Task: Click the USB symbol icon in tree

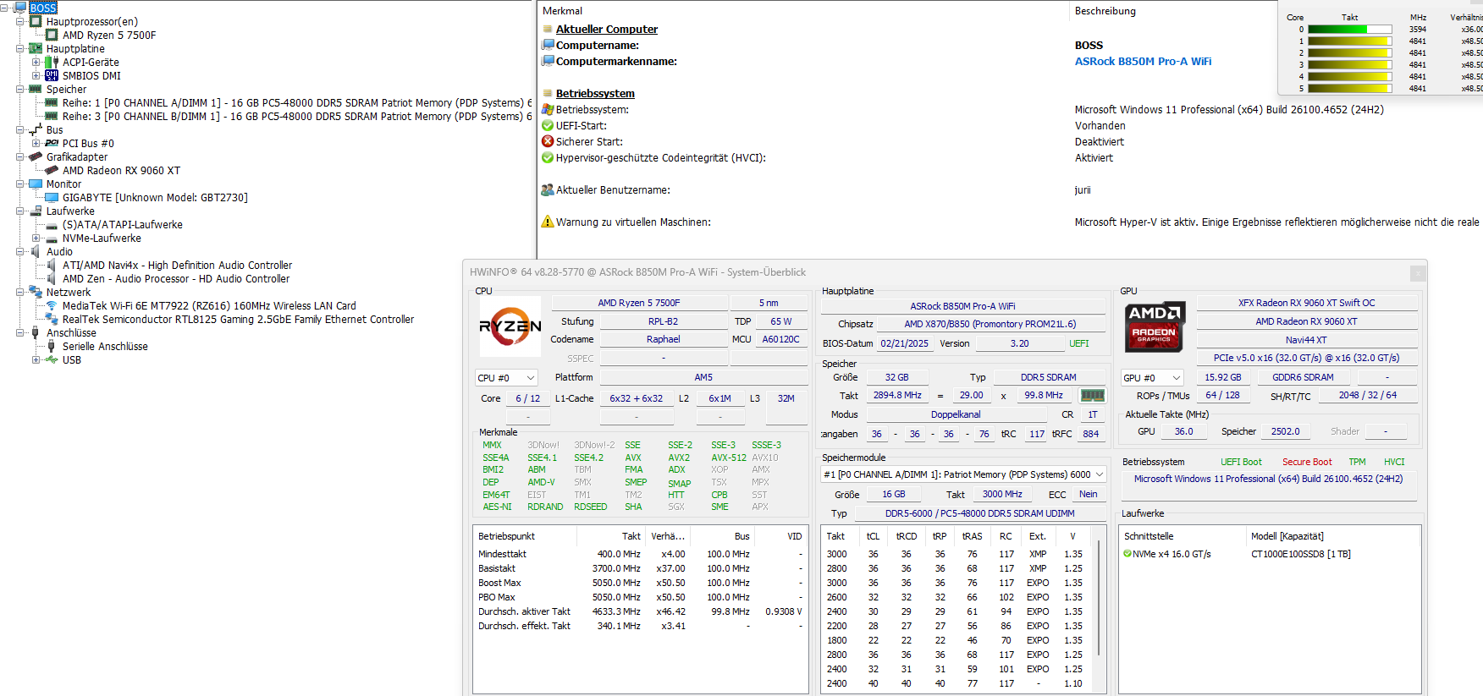Action: pos(52,359)
